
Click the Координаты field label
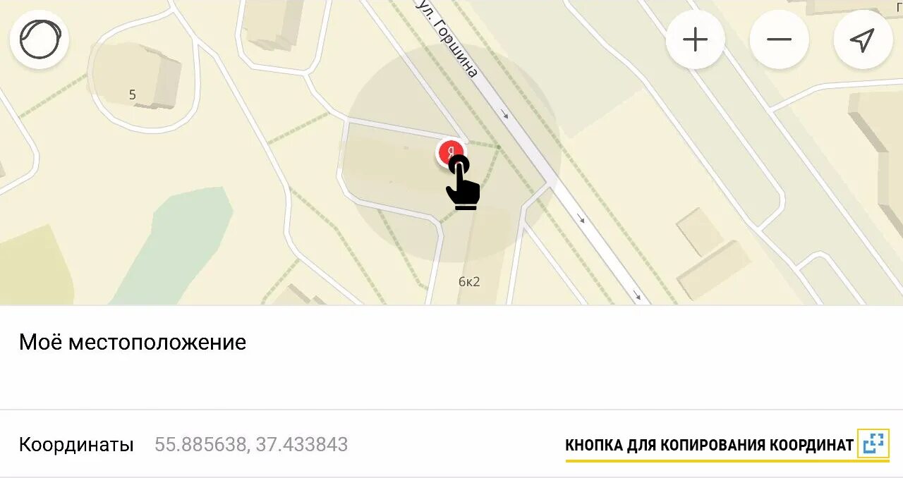coord(76,445)
